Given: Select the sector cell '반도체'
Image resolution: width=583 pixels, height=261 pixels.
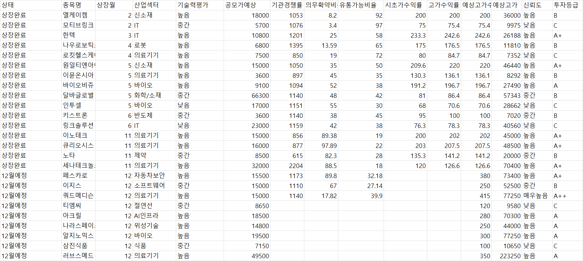Looking at the screenshot, I should pyautogui.click(x=154, y=115).
